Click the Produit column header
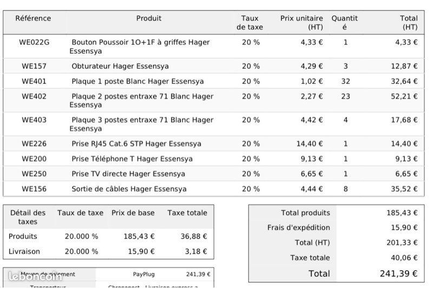433x288 pixels. pos(148,18)
